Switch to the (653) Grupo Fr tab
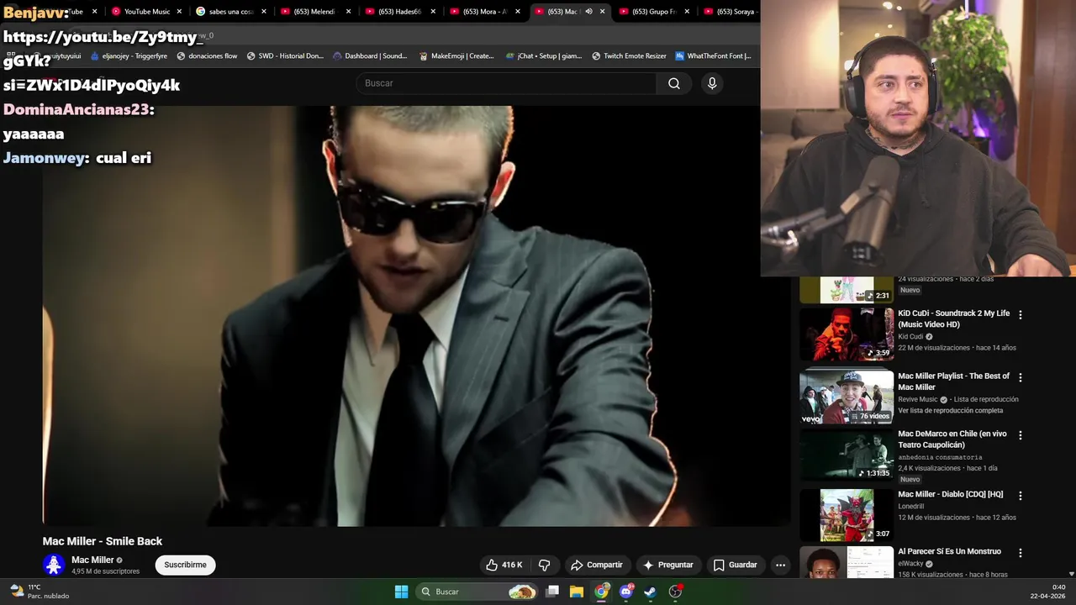Image resolution: width=1076 pixels, height=605 pixels. (x=654, y=12)
